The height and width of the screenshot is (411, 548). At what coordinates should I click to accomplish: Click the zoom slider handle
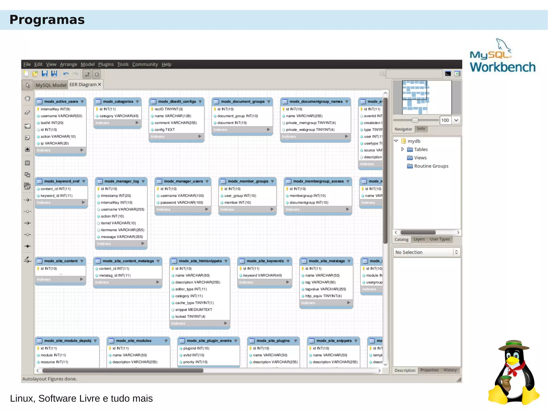(415, 120)
